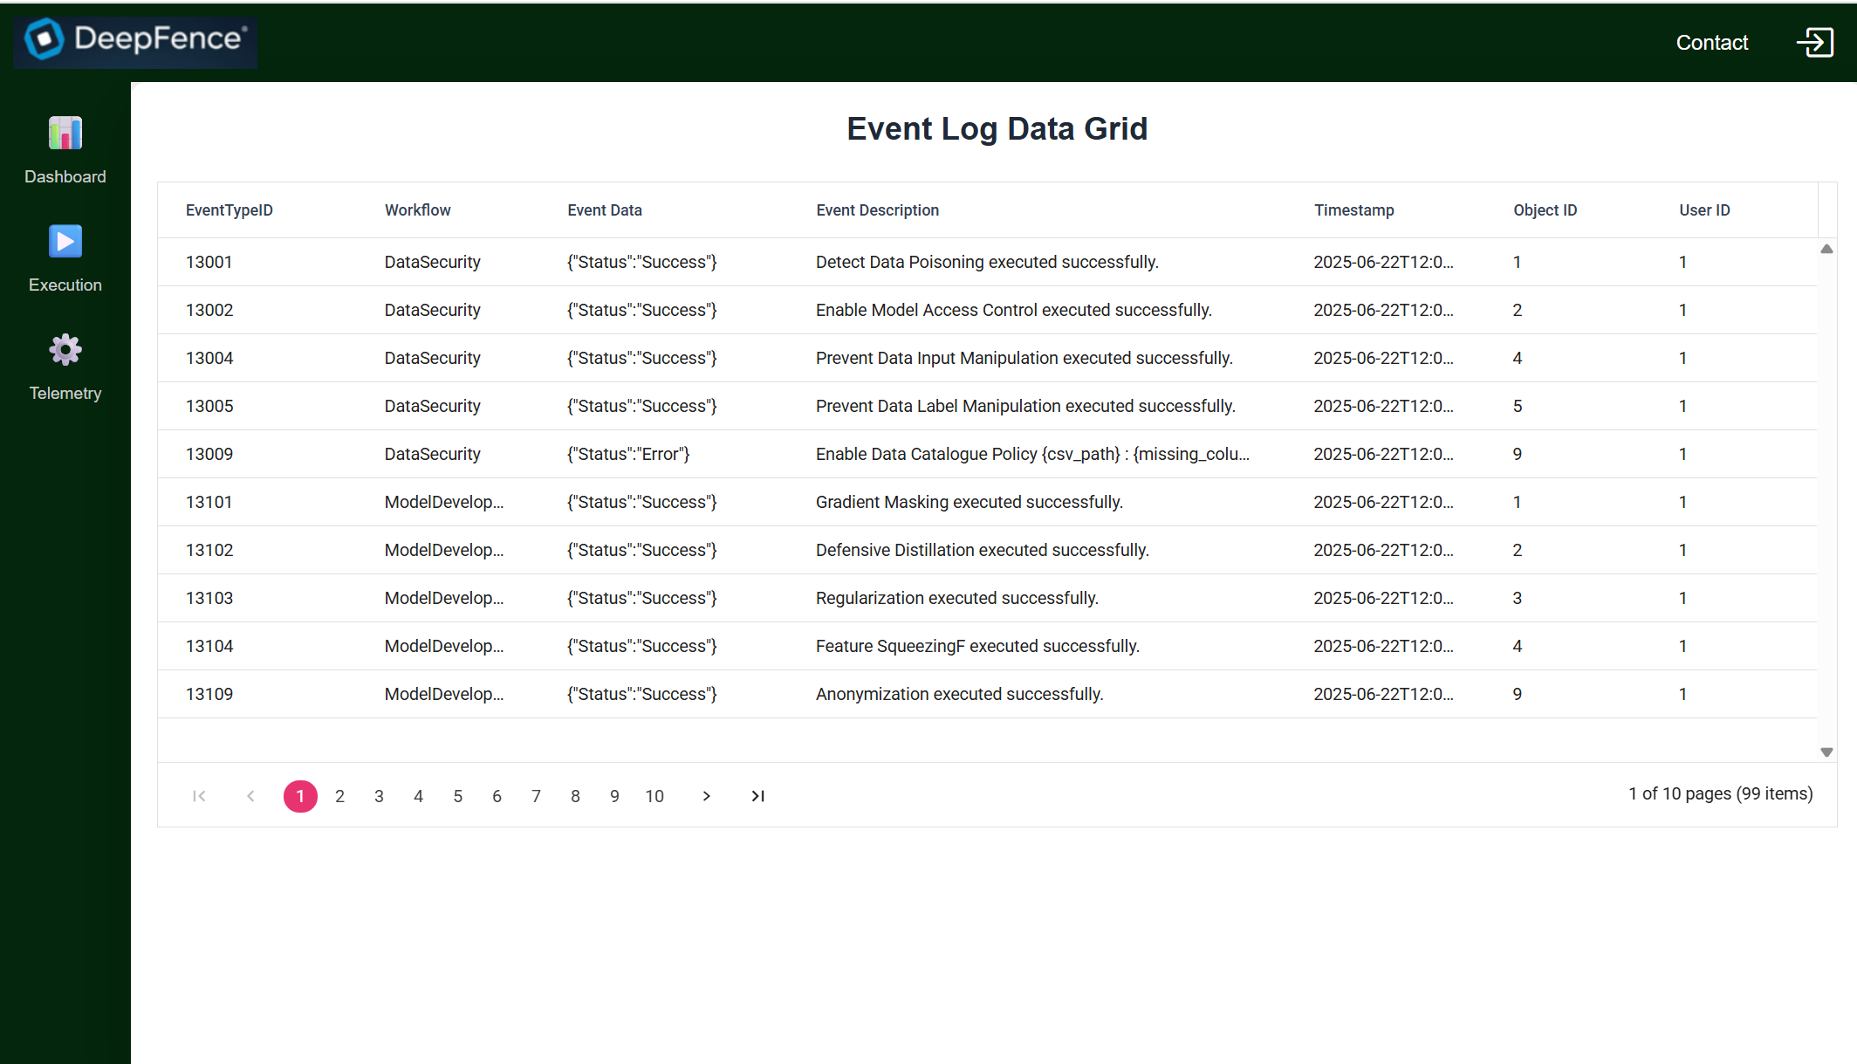
Task: Click the logout icon in header
Action: pos(1815,42)
